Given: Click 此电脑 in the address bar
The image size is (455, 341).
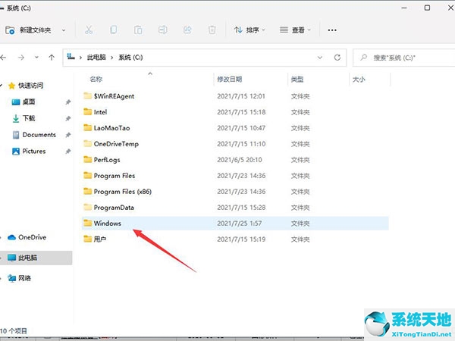Looking at the screenshot, I should coord(96,58).
